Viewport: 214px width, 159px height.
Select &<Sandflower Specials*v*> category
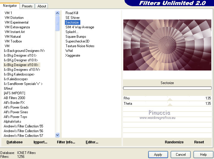(x=23, y=84)
